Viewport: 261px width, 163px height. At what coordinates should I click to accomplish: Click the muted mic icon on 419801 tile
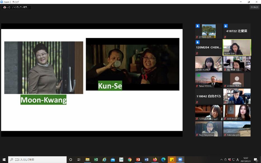225,86
